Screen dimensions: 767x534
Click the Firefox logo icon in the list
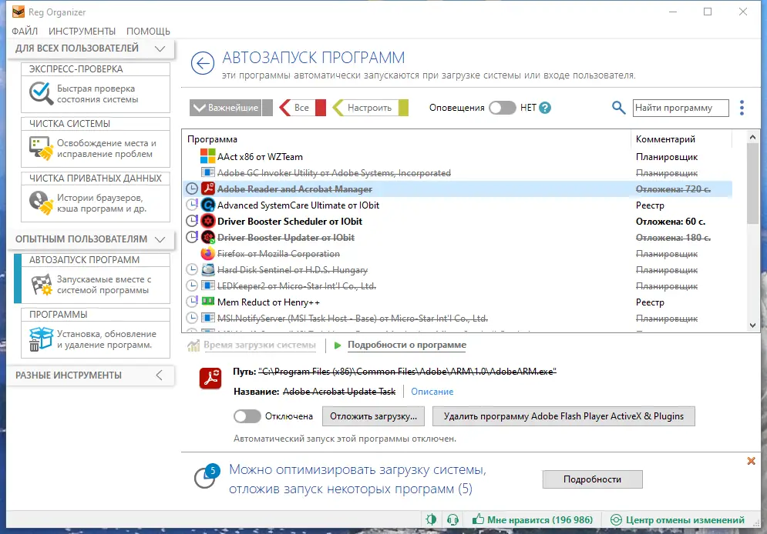click(x=208, y=254)
